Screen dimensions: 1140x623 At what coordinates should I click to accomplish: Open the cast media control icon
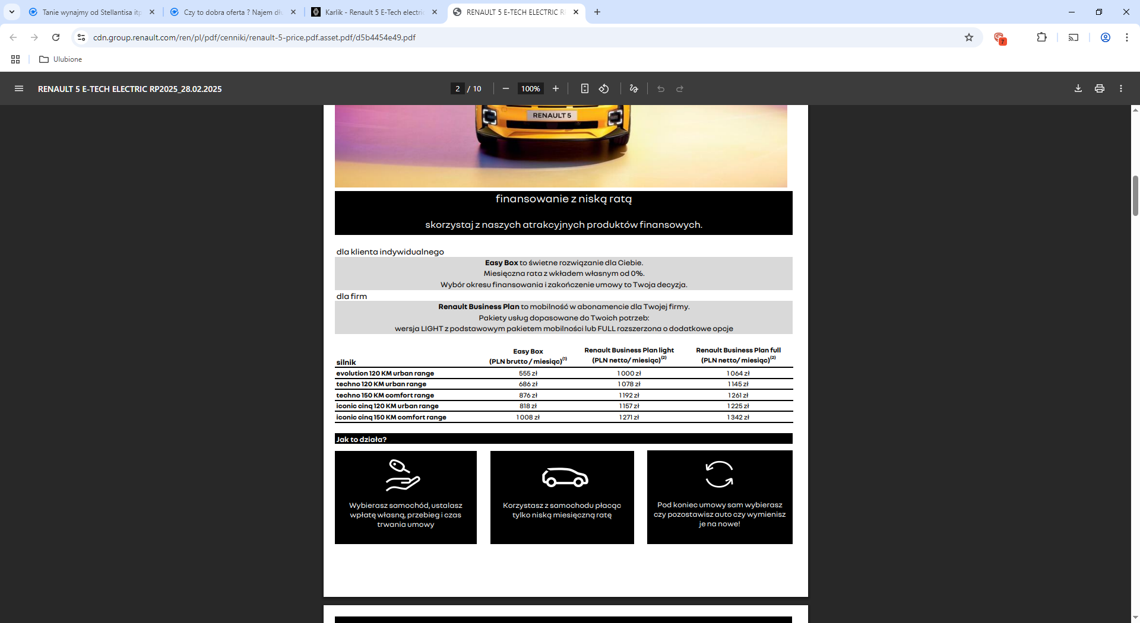coord(1073,37)
